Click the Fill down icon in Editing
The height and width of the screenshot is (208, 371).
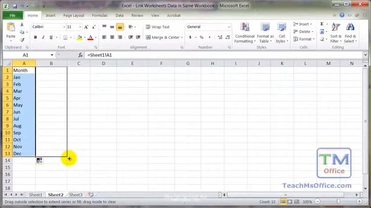[322, 32]
